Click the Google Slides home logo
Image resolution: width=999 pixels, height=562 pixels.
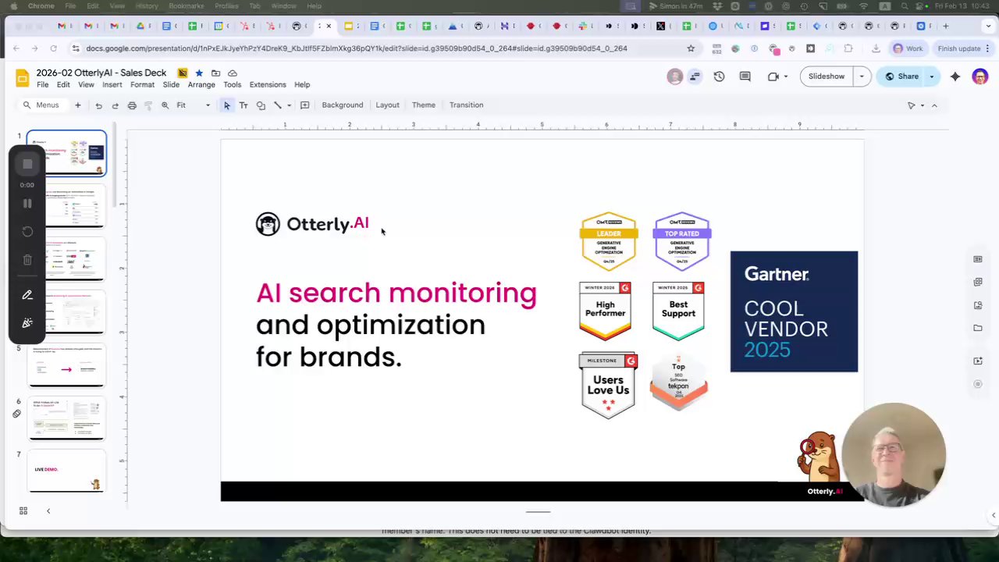coord(23,77)
